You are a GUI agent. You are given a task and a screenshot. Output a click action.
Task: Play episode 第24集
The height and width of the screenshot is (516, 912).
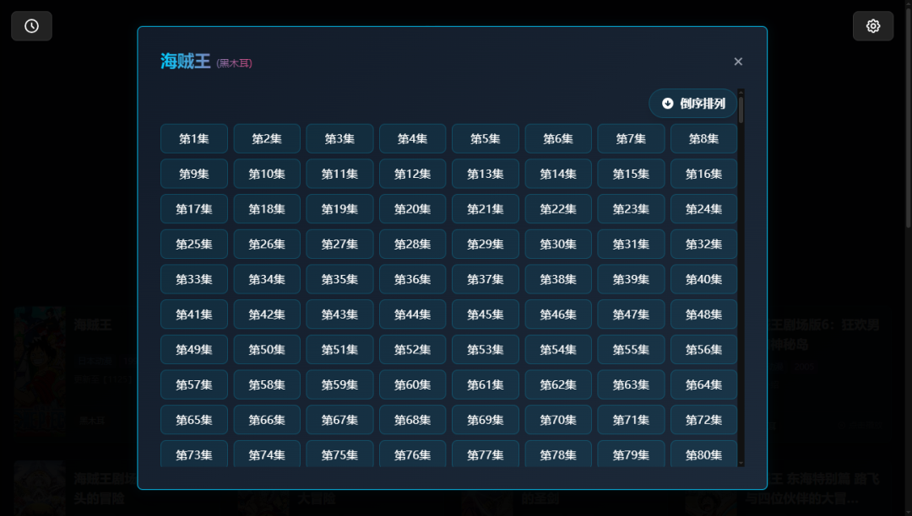tap(703, 209)
